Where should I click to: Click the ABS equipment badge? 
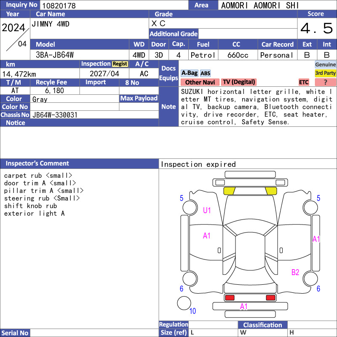[205, 73]
